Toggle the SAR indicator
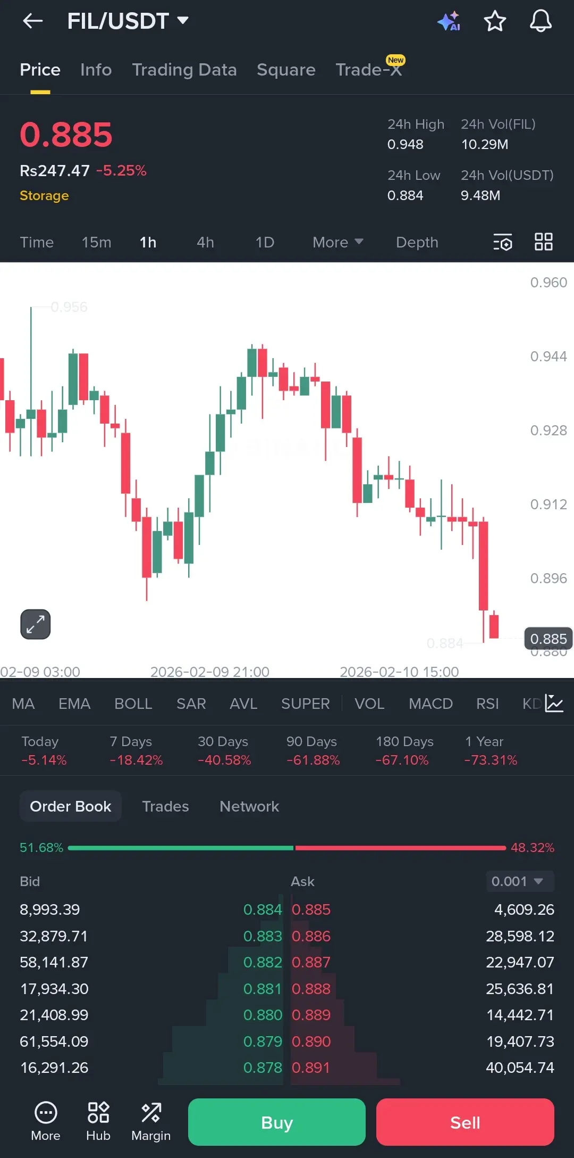The width and height of the screenshot is (574, 1158). pyautogui.click(x=191, y=704)
